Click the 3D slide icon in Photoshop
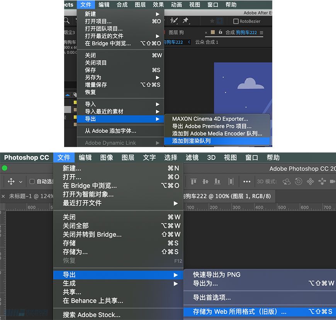 click(x=322, y=181)
